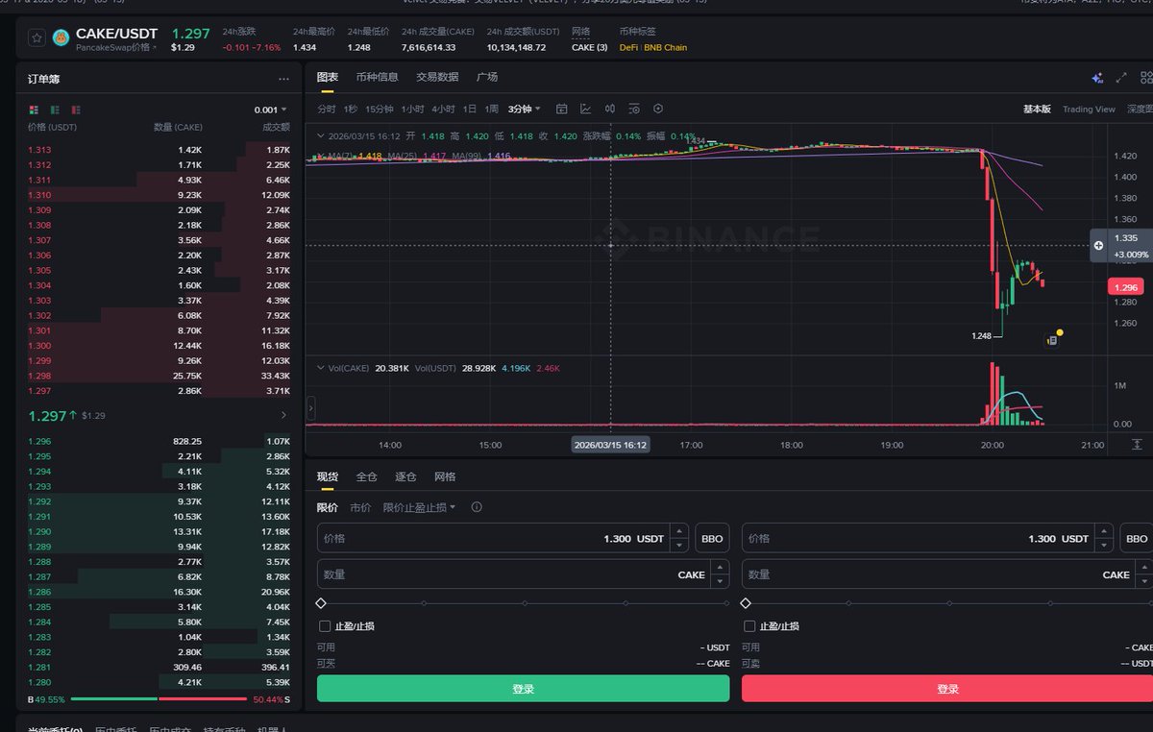
Task: Click the buy-side BBO button
Action: click(712, 539)
